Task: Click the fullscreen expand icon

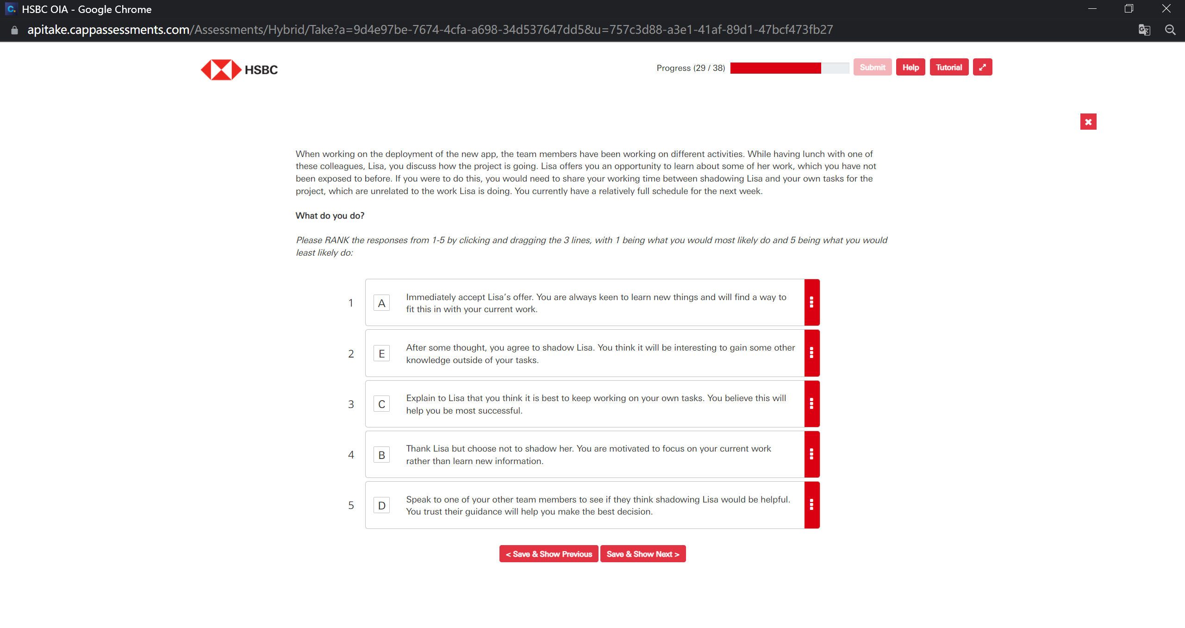Action: (x=983, y=68)
